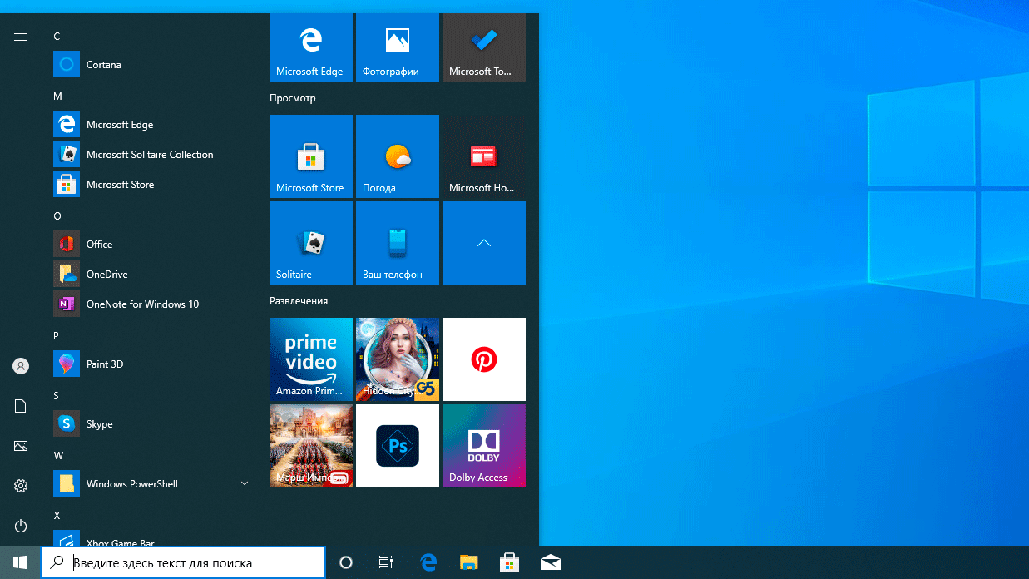Open the Power options button
The height and width of the screenshot is (579, 1029).
(21, 526)
